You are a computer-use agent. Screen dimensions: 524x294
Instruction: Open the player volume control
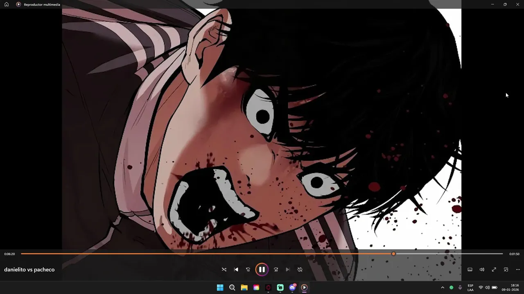(482, 269)
